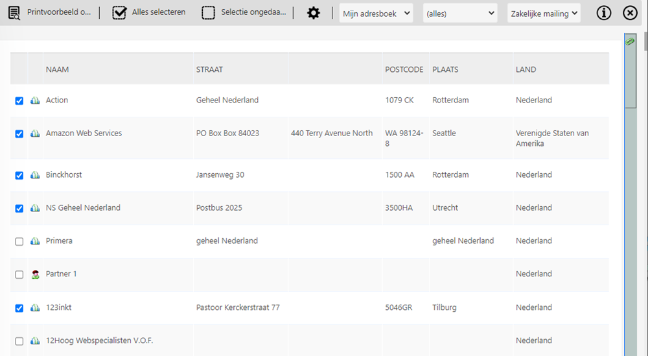Click the postcode 3500HA
This screenshot has width=648, height=356.
[x=399, y=208]
